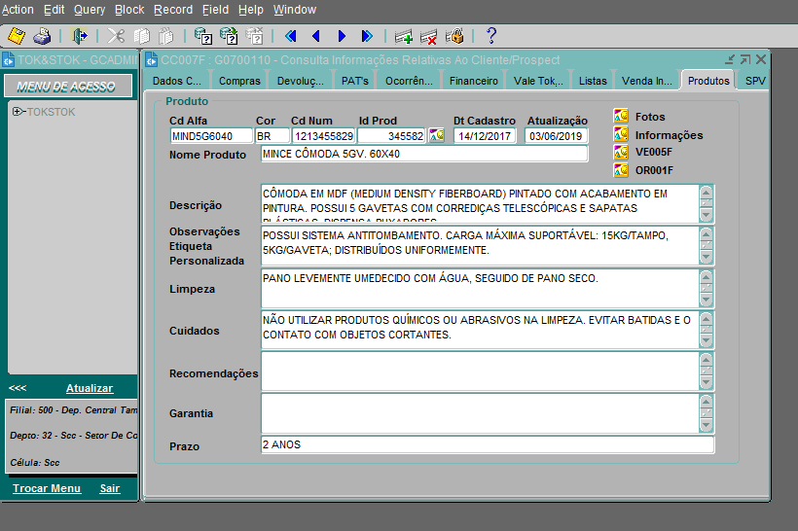Switch to the Dados C... tab
Image resolution: width=798 pixels, height=531 pixels.
(x=177, y=81)
